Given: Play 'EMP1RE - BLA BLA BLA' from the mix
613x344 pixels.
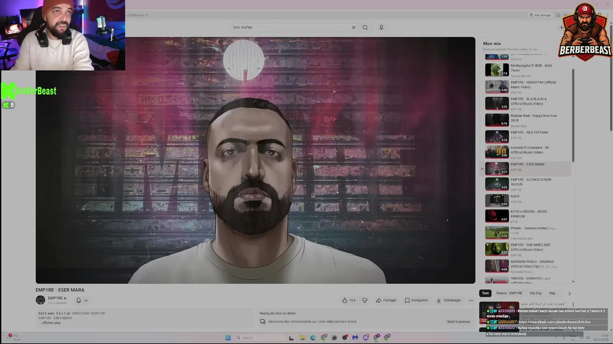Looking at the screenshot, I should (x=528, y=103).
